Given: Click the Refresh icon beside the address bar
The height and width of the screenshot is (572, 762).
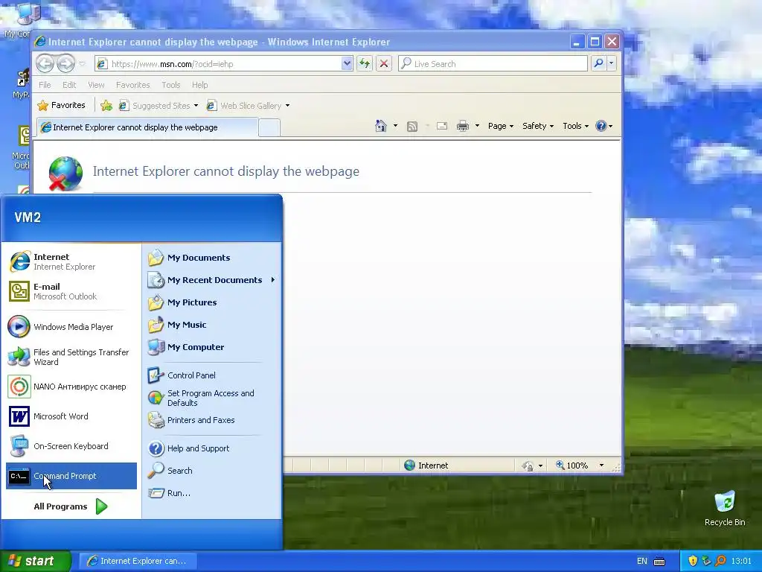Looking at the screenshot, I should [x=365, y=63].
